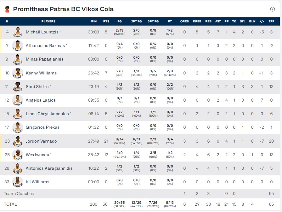Click the Team/Coaches row label
Viewport: 282px width, 212px height.
(19, 193)
